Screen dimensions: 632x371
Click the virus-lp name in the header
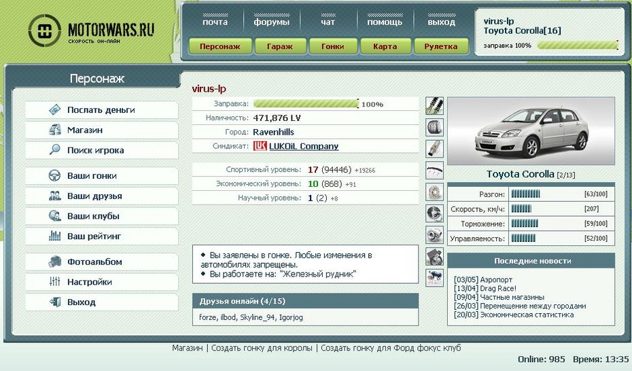point(499,21)
